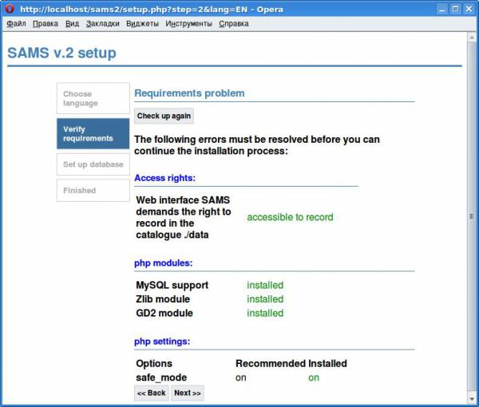Click the GD2 module label

tap(164, 313)
